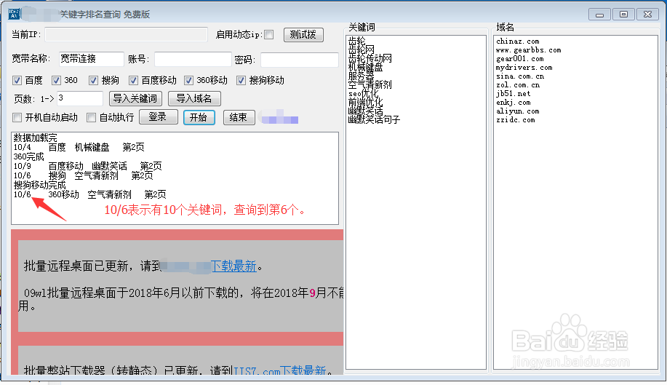Screen dimensions: 667x385
Task: Toggle the 360 checkbox
Action: point(56,80)
